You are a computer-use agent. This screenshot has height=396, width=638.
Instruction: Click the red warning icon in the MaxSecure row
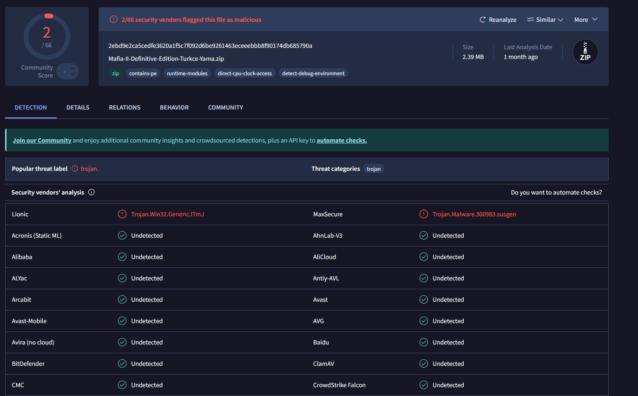point(424,214)
